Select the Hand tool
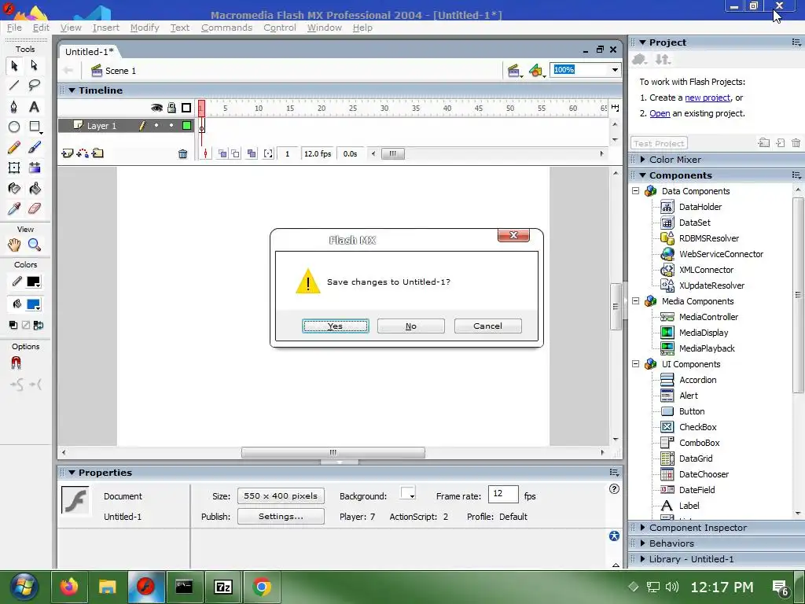This screenshot has height=604, width=805. point(14,245)
